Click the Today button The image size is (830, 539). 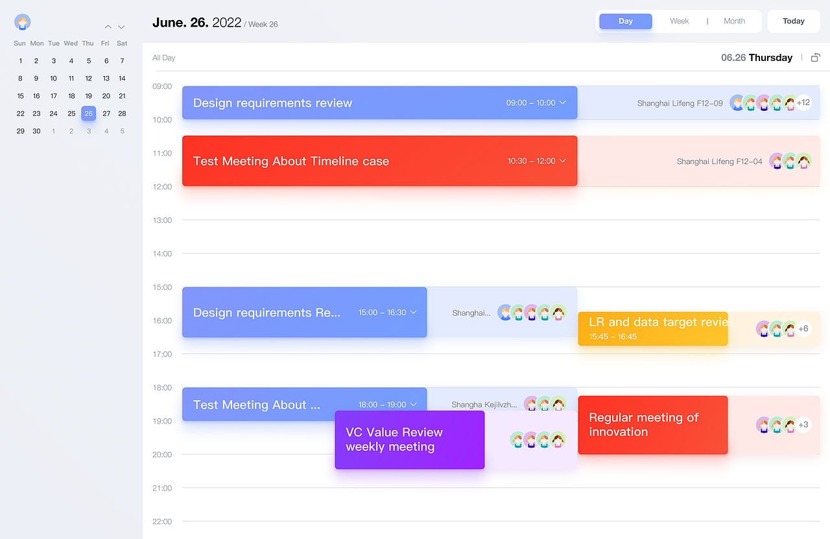(793, 21)
